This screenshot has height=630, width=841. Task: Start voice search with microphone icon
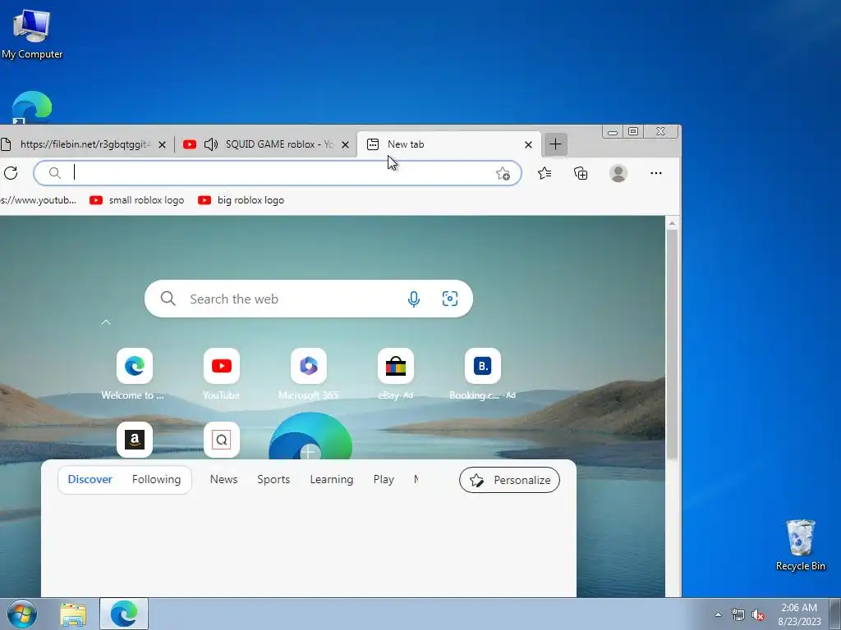point(414,299)
